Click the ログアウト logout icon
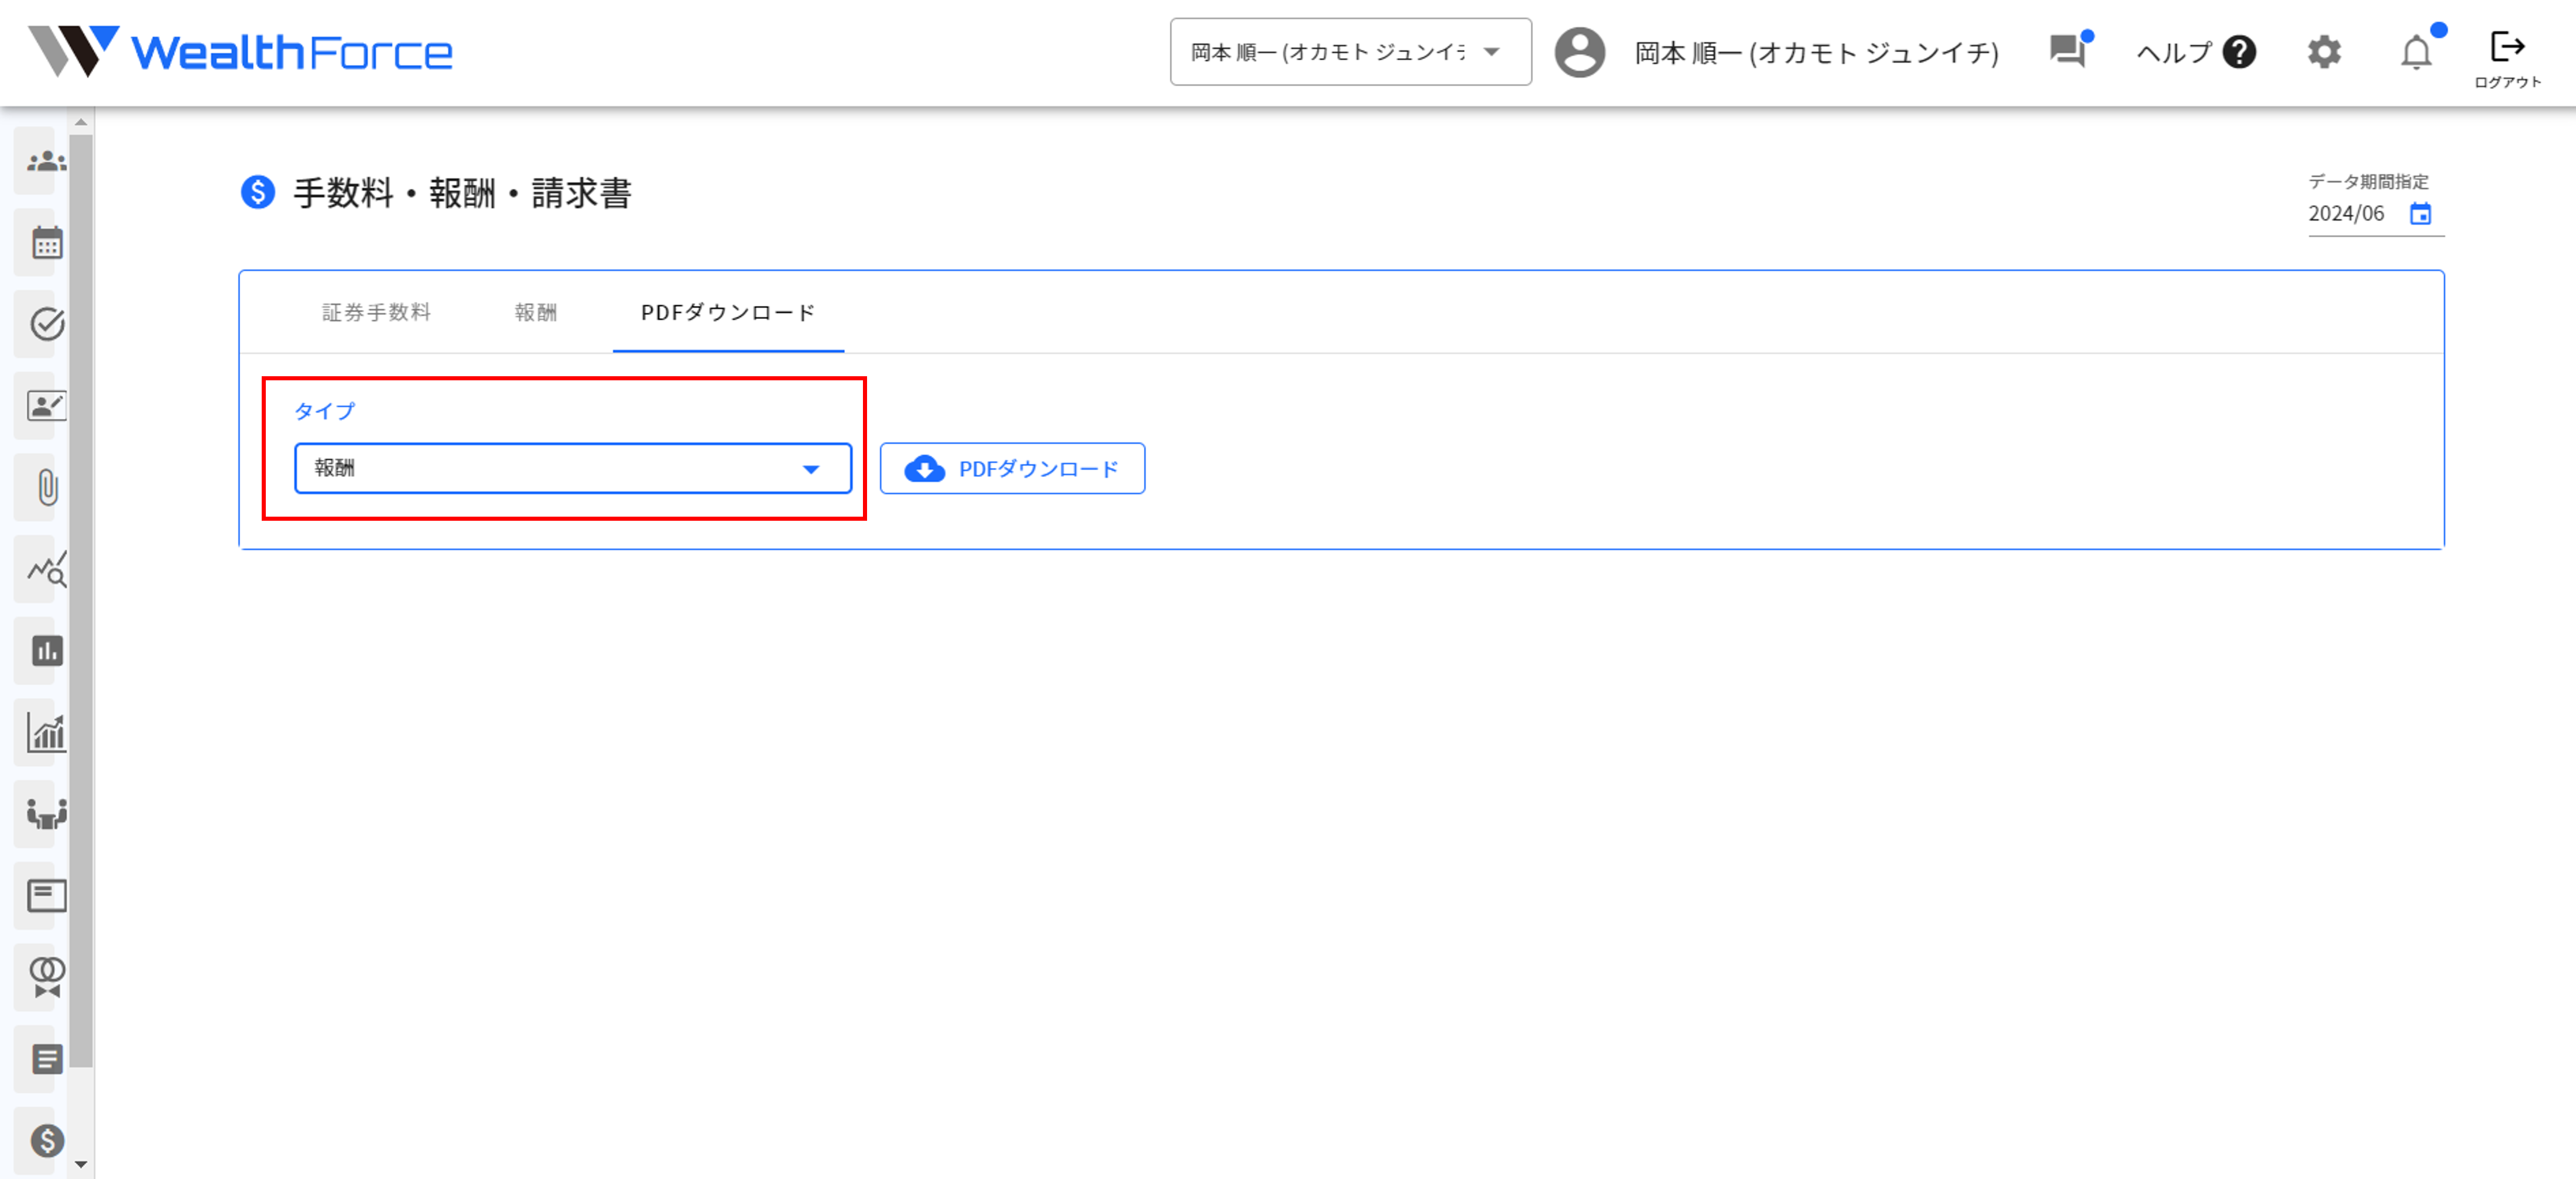The width and height of the screenshot is (2576, 1179). coord(2507,58)
